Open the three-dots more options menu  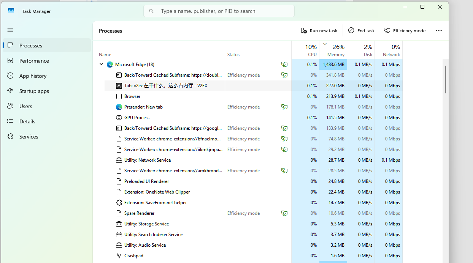pos(438,31)
